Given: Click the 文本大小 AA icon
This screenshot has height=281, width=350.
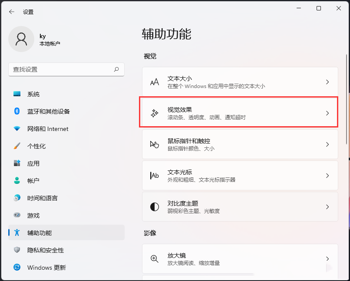Looking at the screenshot, I should 154,82.
